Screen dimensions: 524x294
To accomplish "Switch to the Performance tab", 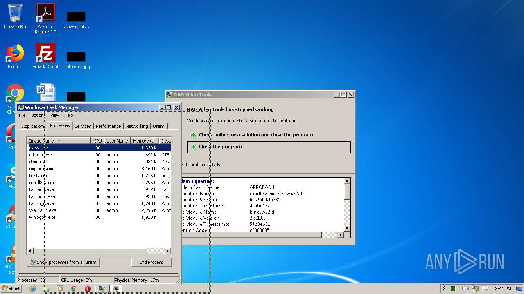I will 108,126.
